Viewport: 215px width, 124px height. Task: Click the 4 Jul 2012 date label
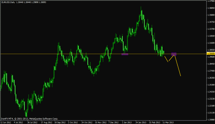tap(18, 122)
